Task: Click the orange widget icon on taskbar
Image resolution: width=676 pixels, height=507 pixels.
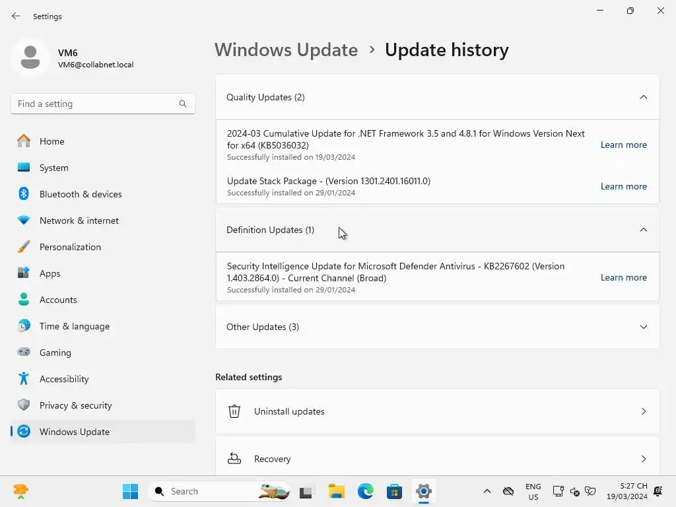Action: [20, 491]
